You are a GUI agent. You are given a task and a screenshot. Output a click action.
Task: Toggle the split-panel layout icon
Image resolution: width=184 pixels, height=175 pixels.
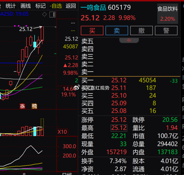pos(52,14)
